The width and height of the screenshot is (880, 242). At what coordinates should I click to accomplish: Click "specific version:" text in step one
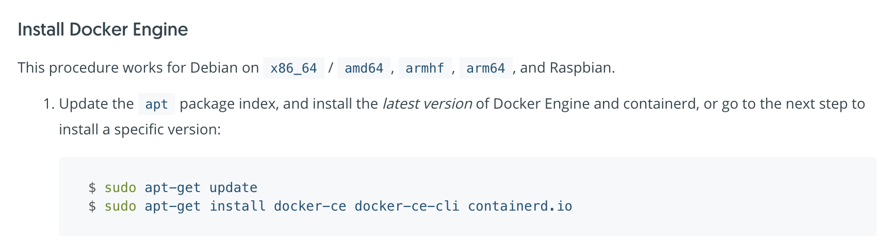pyautogui.click(x=167, y=130)
